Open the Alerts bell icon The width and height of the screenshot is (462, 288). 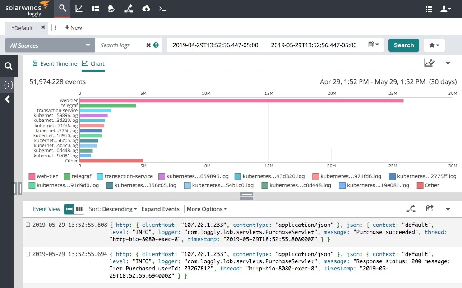pos(111,9)
